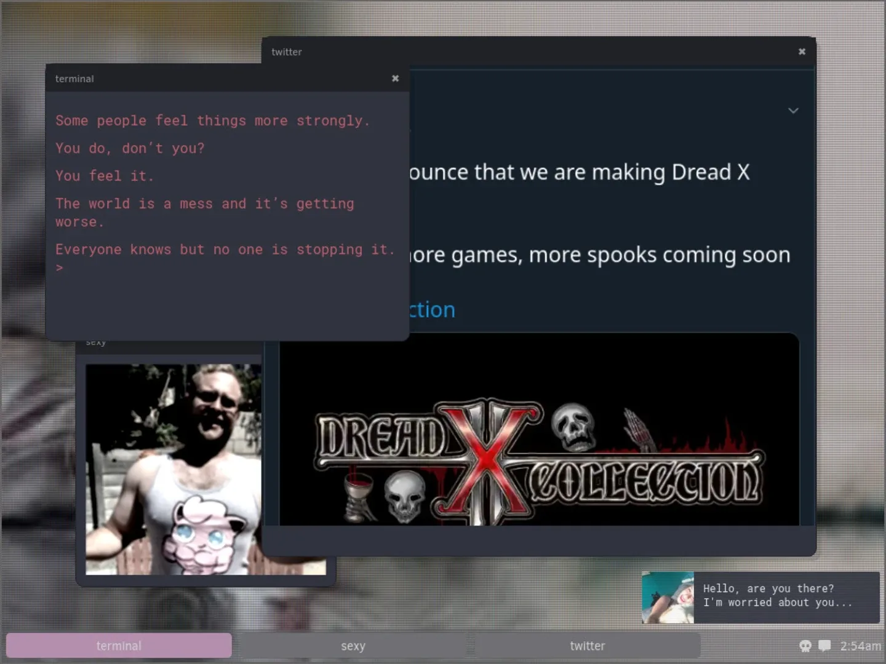Expand the chevron menu on the tweet
Screen dimensions: 886x664
coord(793,111)
